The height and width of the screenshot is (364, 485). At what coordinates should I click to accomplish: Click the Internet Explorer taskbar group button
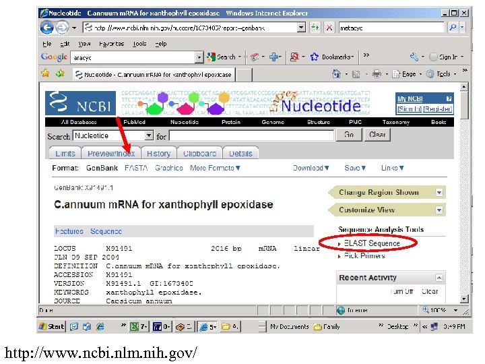208,326
